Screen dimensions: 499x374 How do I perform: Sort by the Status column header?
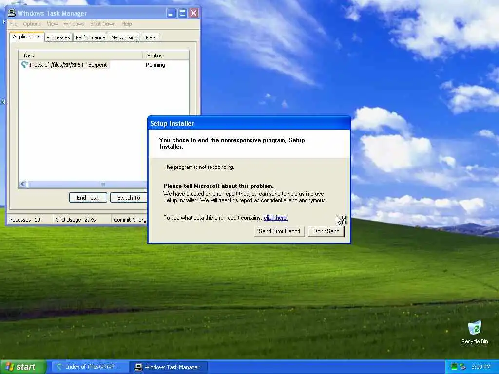point(166,56)
